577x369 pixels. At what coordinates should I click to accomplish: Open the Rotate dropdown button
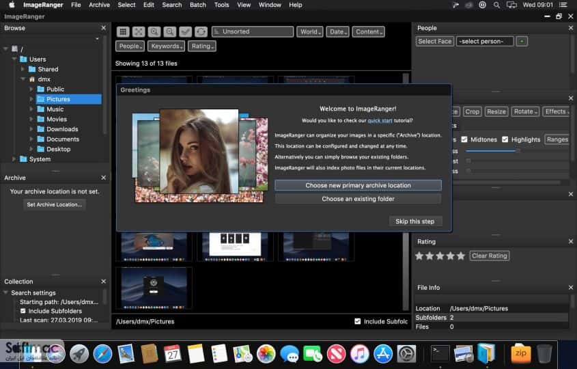click(x=525, y=111)
